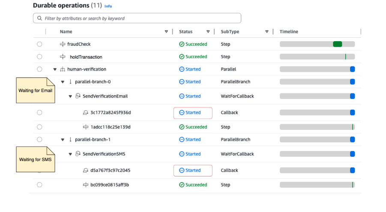Collapse the SendVerificationEmail tree node
The width and height of the screenshot is (386, 212).
[70, 96]
